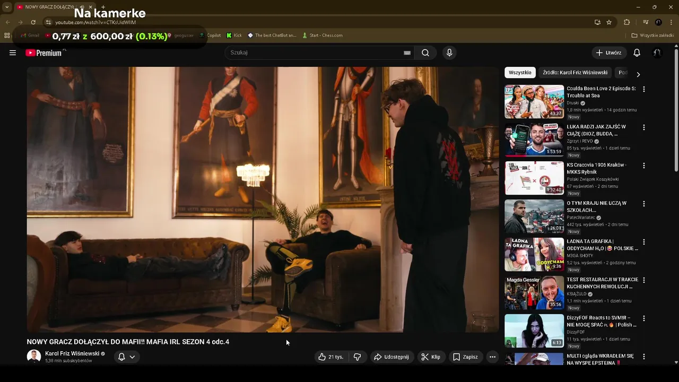View site information next to the URL
Viewport: 679px width, 382px height.
48,22
